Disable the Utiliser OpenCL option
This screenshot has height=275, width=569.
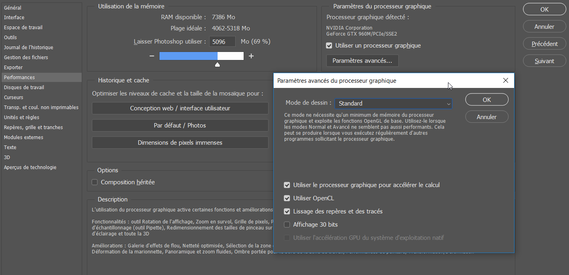[x=287, y=198]
